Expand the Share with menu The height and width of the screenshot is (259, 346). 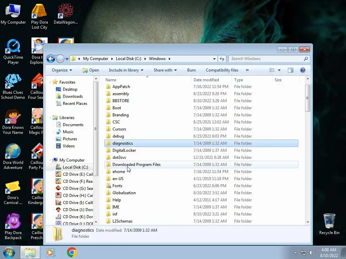pos(165,70)
